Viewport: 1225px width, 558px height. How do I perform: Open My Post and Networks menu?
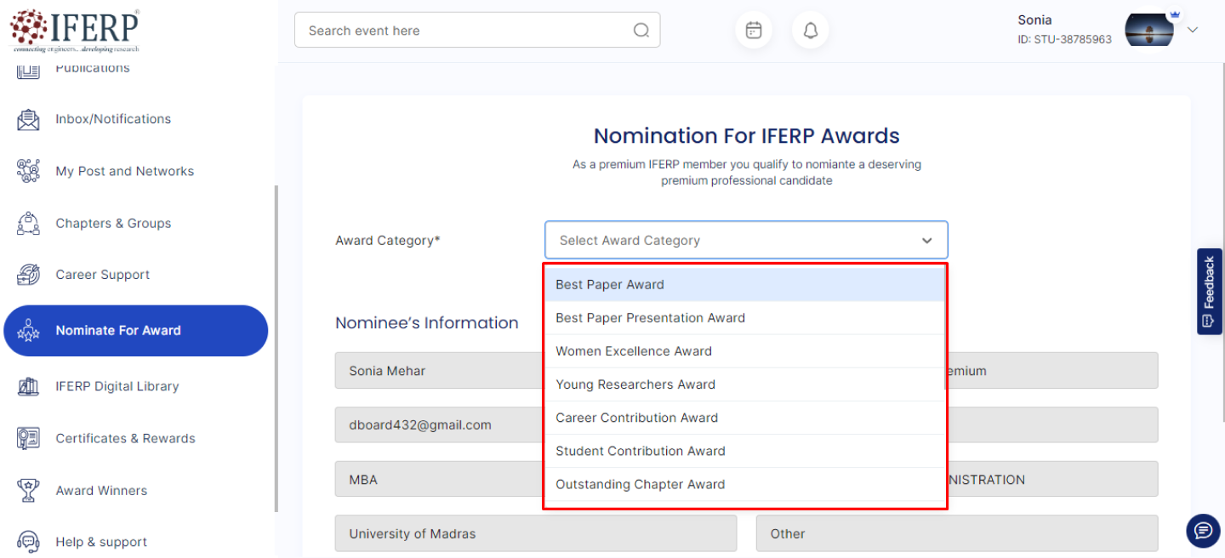[124, 171]
